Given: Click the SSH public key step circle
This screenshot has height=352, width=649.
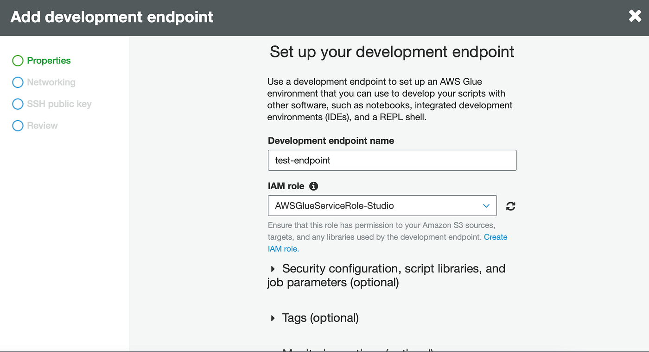Looking at the screenshot, I should 18,104.
